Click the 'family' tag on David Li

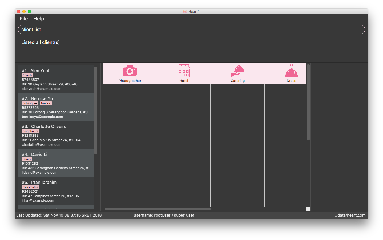point(27,159)
